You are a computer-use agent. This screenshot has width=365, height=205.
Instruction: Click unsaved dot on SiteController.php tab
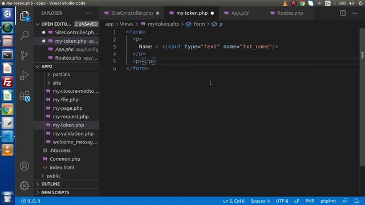(x=157, y=13)
